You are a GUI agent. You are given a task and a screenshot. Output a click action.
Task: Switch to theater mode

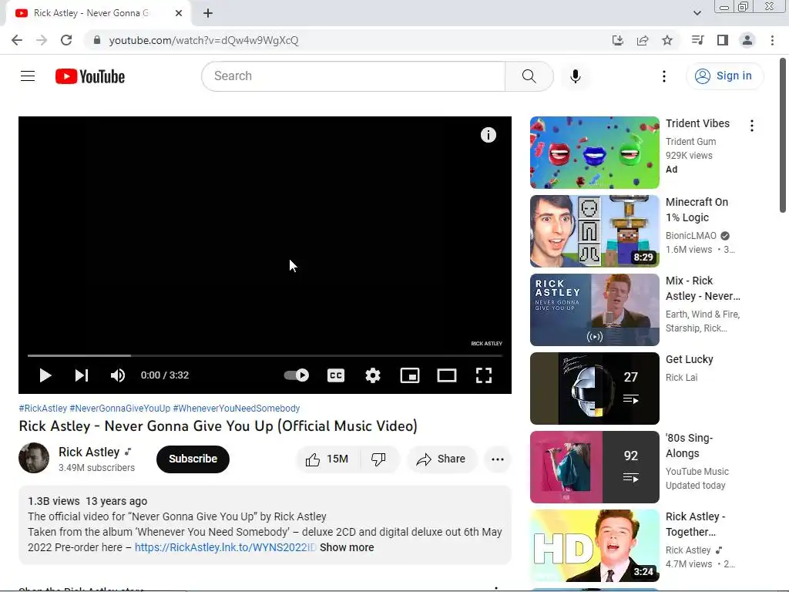coord(447,375)
